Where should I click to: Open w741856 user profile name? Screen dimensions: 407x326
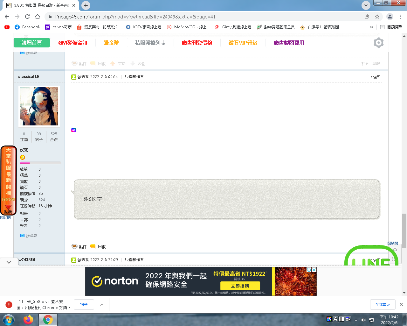27,259
